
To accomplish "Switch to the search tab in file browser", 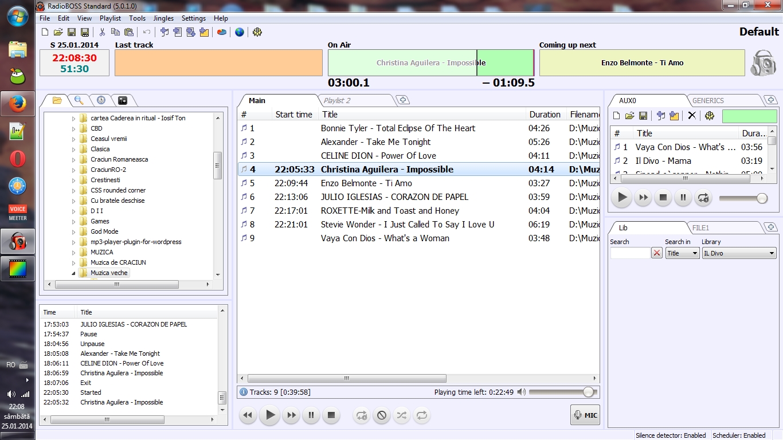I will tap(79, 100).
